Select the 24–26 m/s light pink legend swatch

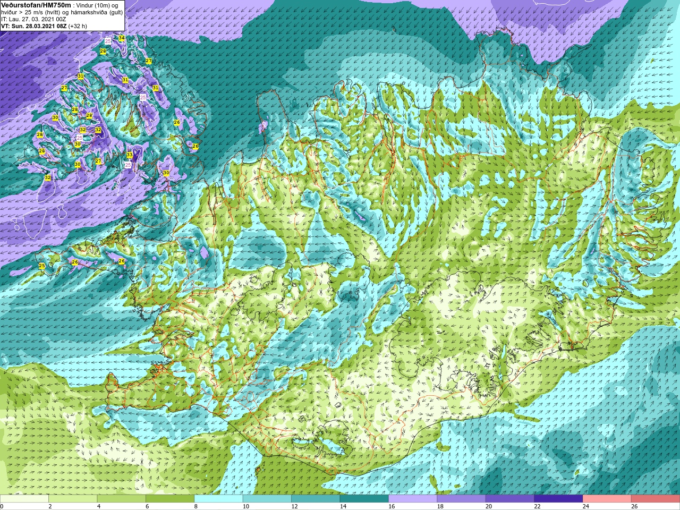607,499
